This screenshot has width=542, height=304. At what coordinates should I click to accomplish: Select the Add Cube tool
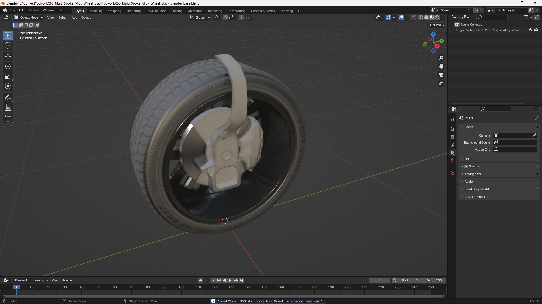[x=8, y=119]
